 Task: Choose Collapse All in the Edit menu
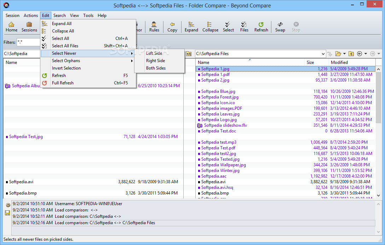pos(88,31)
